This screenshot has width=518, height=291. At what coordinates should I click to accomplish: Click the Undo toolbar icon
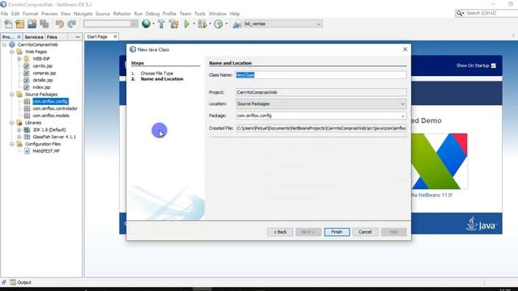(x=60, y=23)
